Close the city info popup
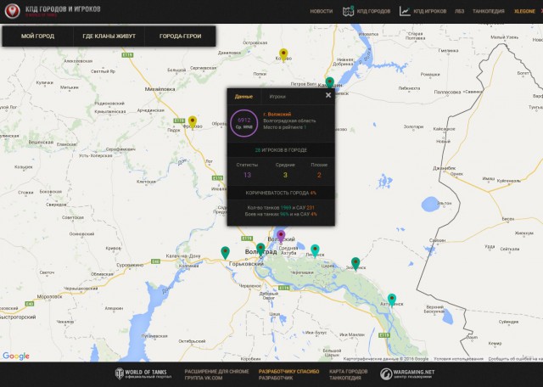 point(328,95)
